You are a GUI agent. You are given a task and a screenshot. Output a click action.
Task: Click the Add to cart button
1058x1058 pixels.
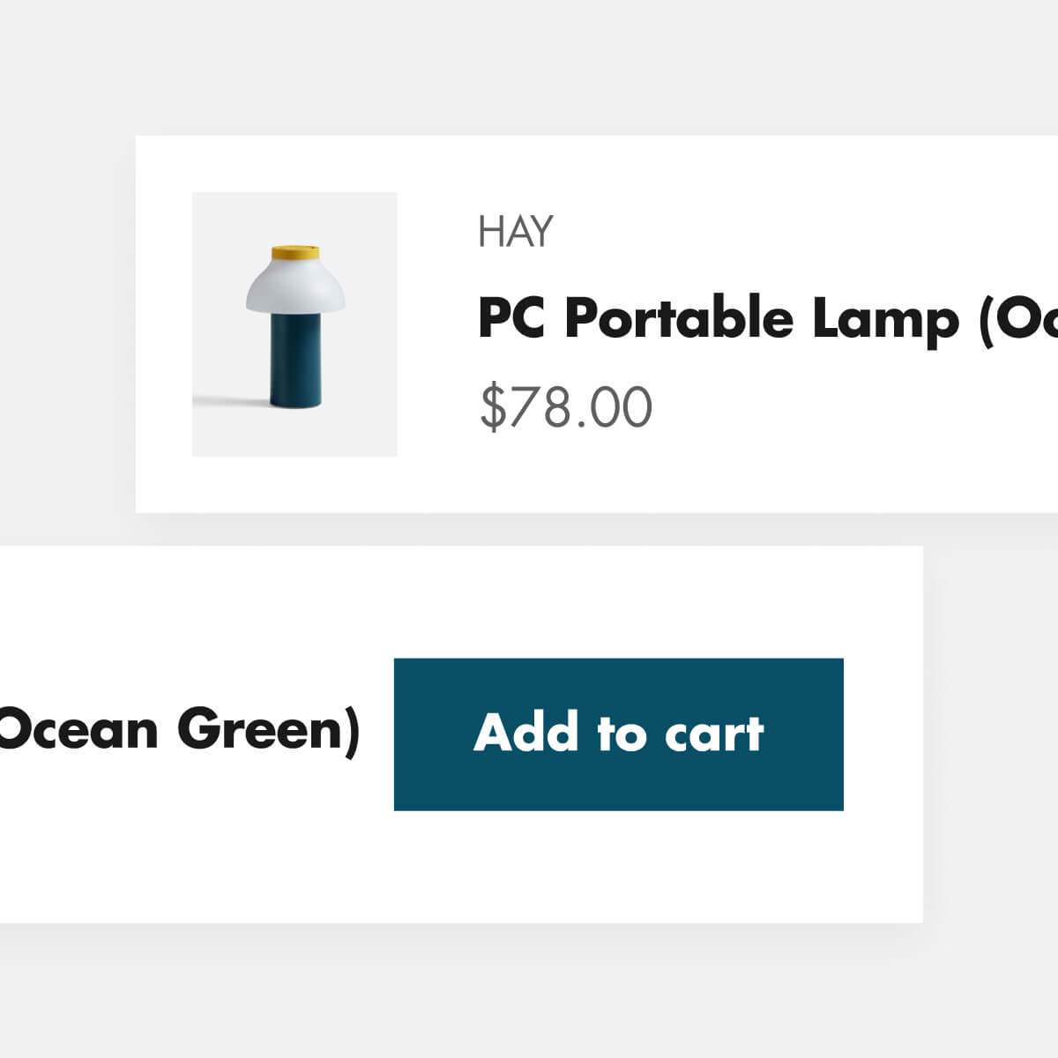coord(618,734)
